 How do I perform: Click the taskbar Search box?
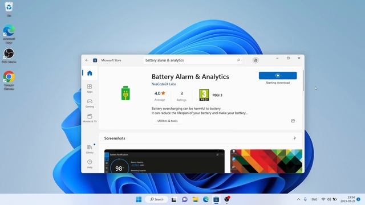[x=156, y=199]
